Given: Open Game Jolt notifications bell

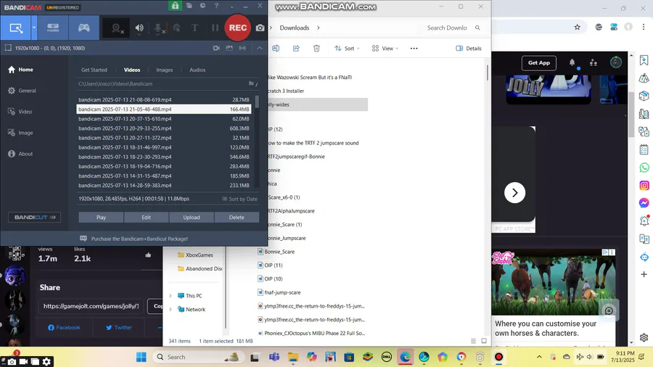Looking at the screenshot, I should click(572, 63).
